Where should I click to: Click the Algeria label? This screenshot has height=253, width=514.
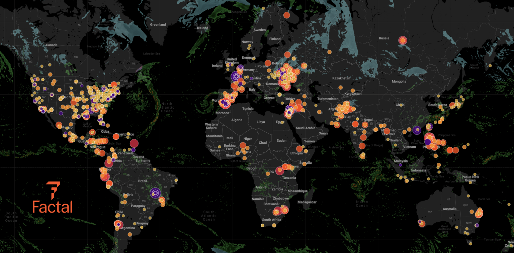tap(237, 120)
